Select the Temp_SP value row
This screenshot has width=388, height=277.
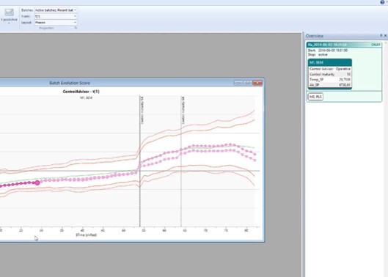[329, 79]
